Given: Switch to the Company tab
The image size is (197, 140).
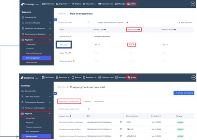Looking at the screenshot, I should point(87,102).
